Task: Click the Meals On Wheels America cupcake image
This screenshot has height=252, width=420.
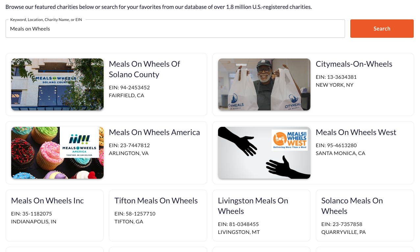Action: pos(36,158)
